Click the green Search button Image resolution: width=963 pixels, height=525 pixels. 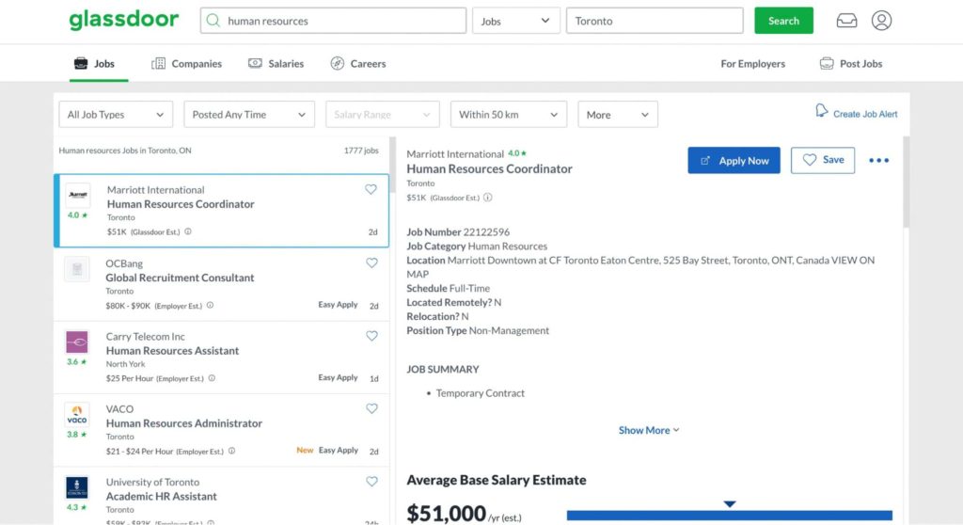click(x=783, y=21)
